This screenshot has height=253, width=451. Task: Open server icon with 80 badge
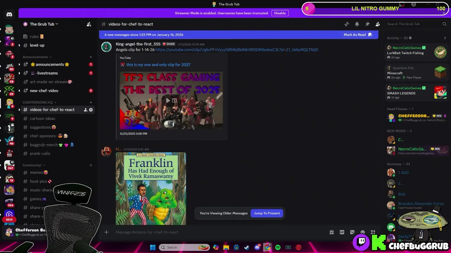(x=9, y=66)
